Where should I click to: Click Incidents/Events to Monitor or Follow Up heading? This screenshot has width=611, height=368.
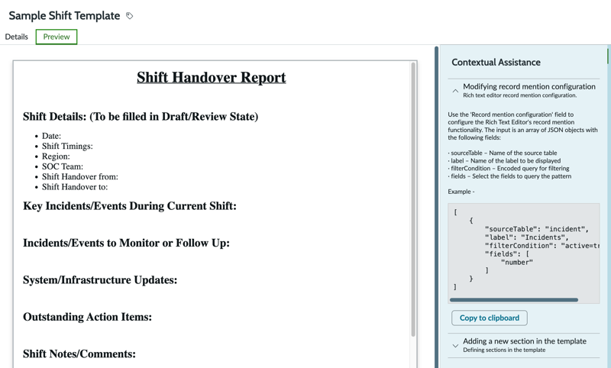[x=126, y=243]
